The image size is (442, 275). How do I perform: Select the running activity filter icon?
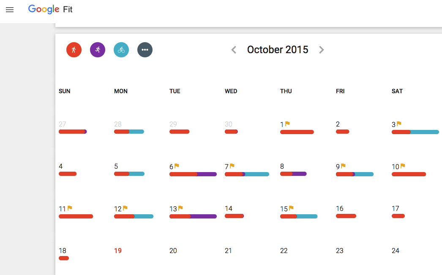pyautogui.click(x=74, y=49)
